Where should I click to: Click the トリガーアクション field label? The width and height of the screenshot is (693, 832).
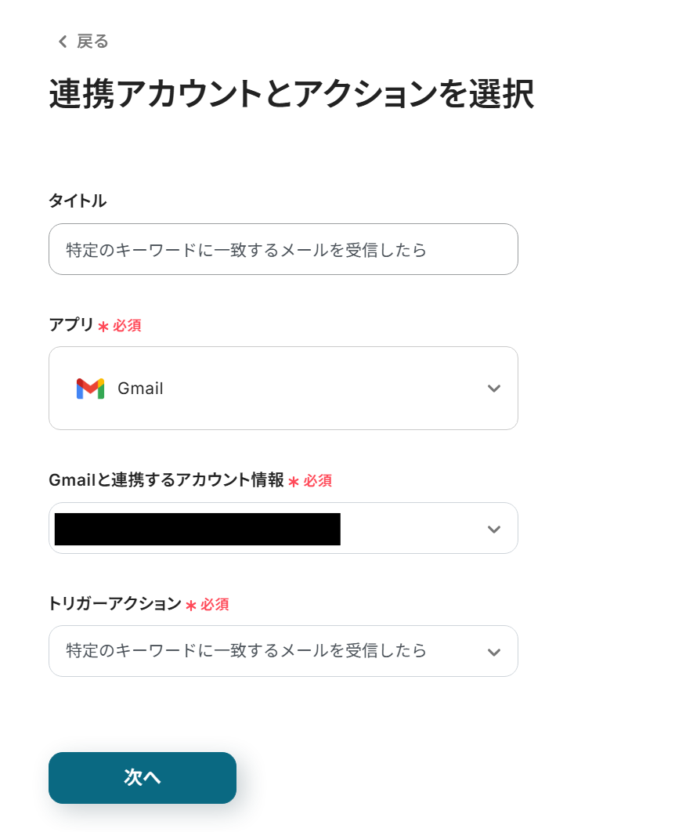pyautogui.click(x=114, y=604)
